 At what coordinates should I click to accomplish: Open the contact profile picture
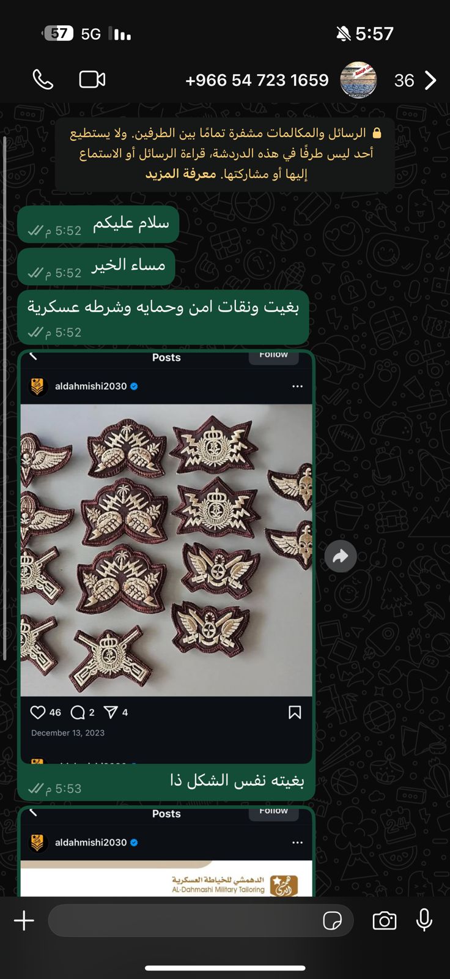click(358, 80)
